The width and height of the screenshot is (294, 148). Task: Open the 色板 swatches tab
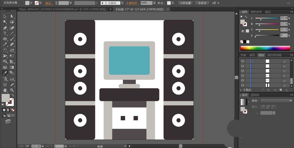point(243,55)
